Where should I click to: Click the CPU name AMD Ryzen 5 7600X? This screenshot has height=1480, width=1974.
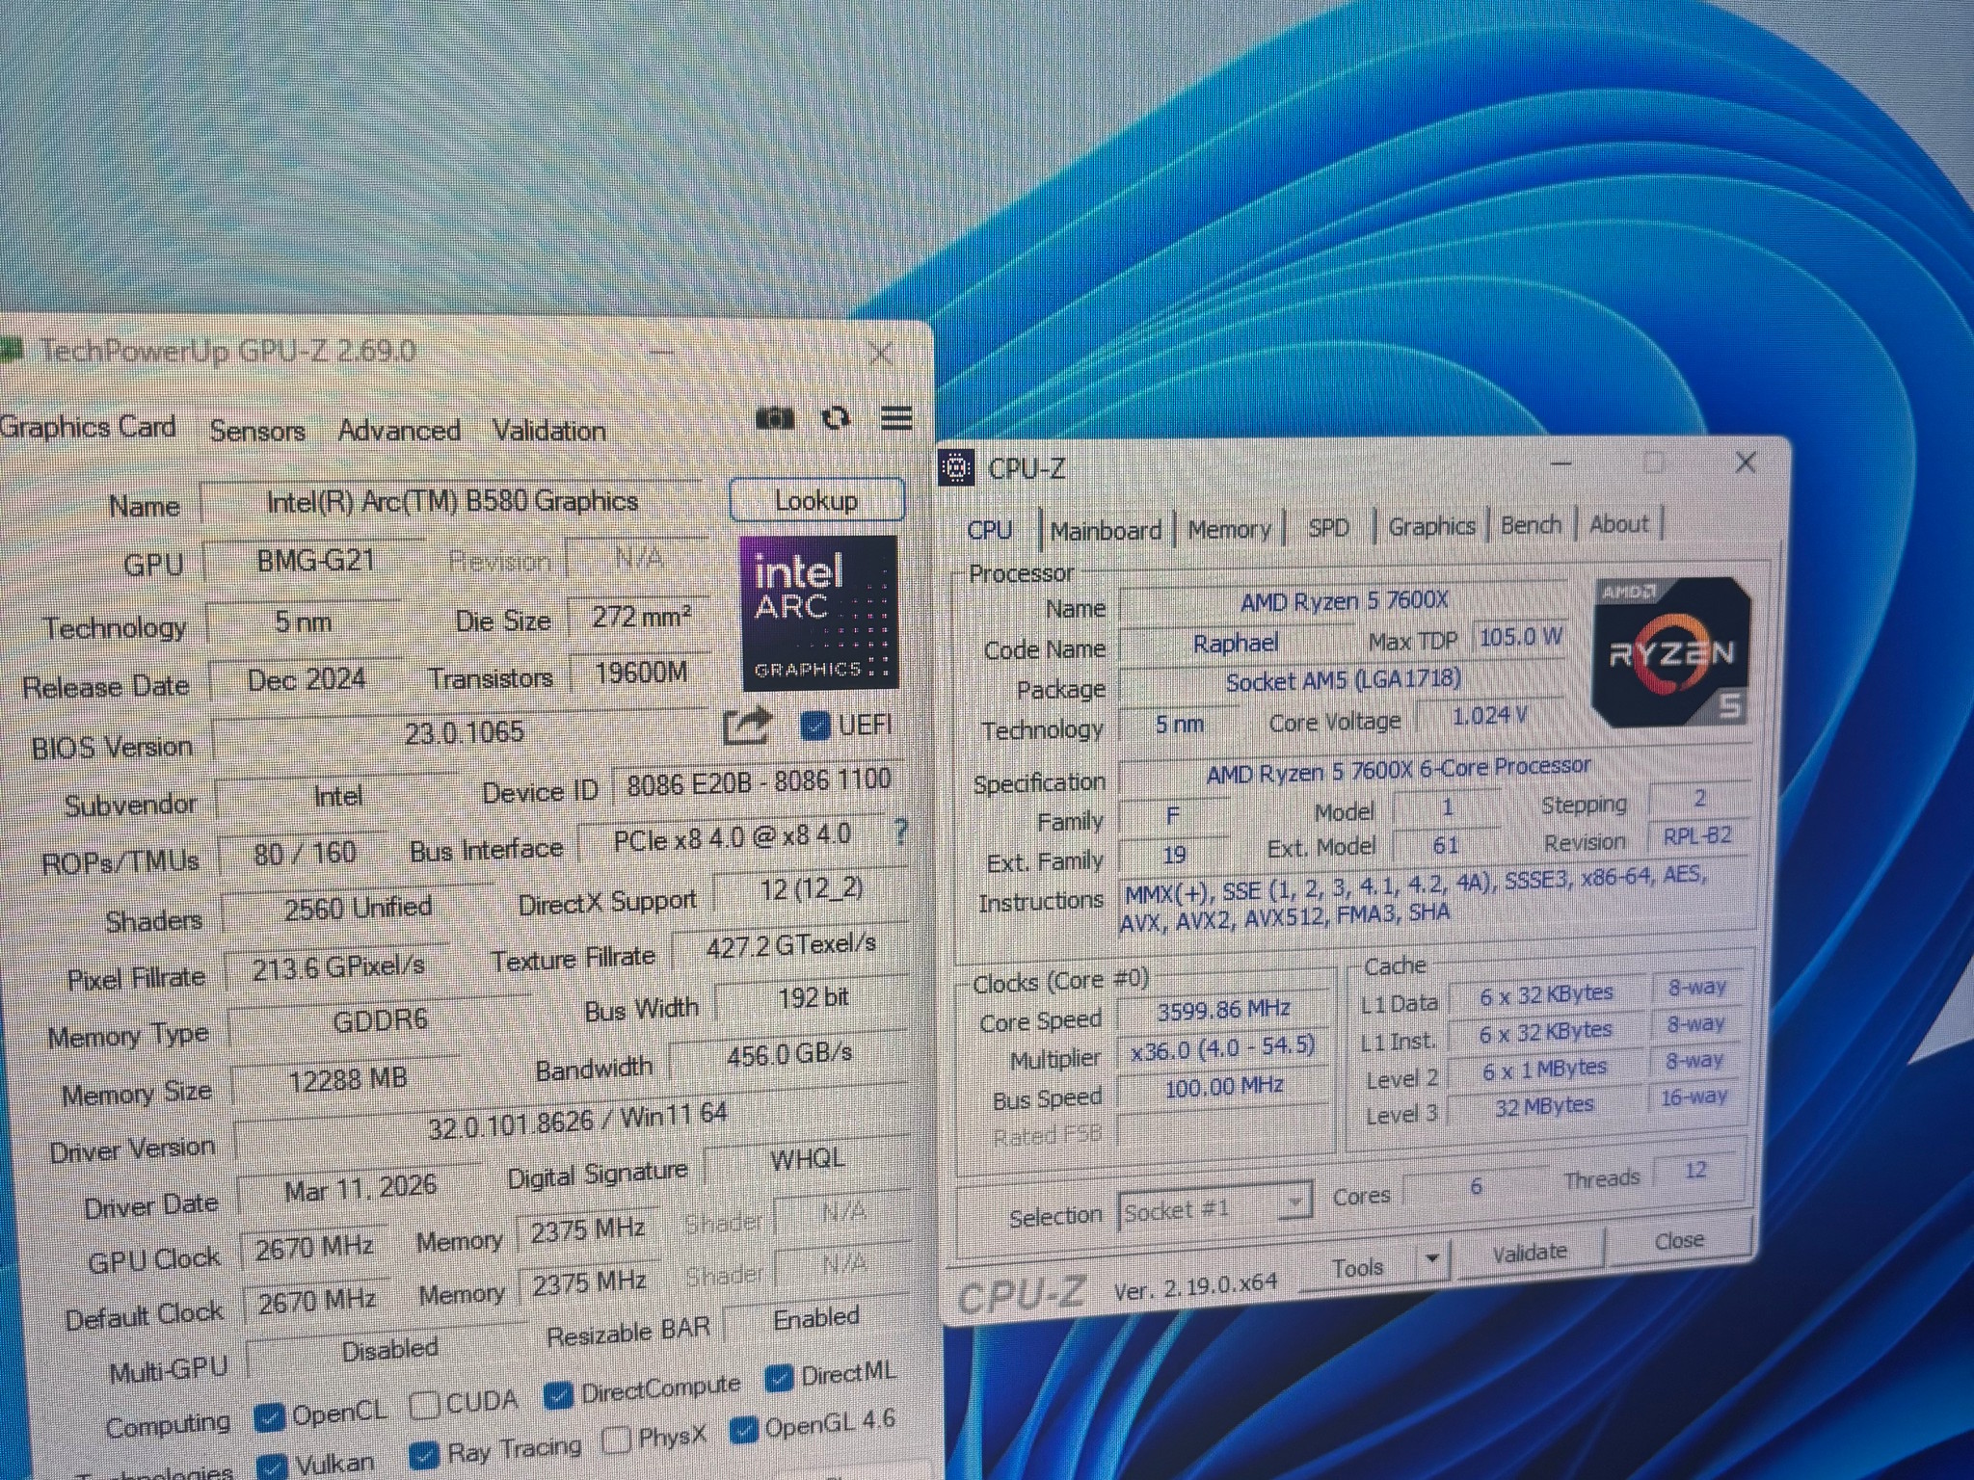click(x=1344, y=601)
